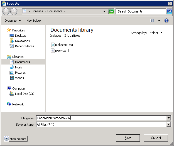Viewport: 174px width, 146px height.
Task: Select the makecert.ps1 file
Action: pyautogui.click(x=64, y=45)
